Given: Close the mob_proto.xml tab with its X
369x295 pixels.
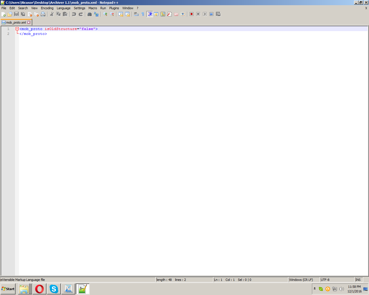Looking at the screenshot, I should tap(29, 22).
